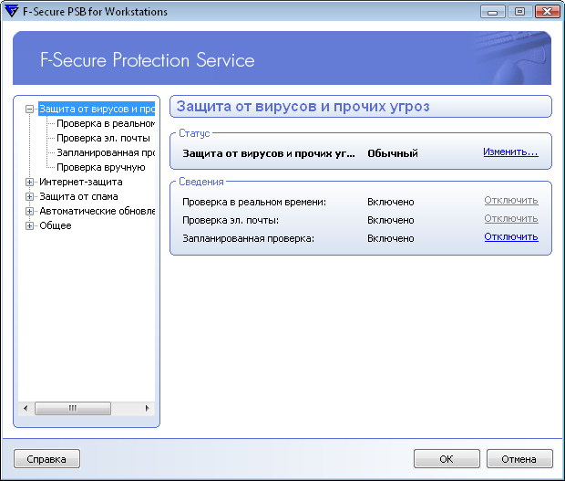The height and width of the screenshot is (481, 565).
Task: Expand the Защита от спама node
Action: coord(29,196)
